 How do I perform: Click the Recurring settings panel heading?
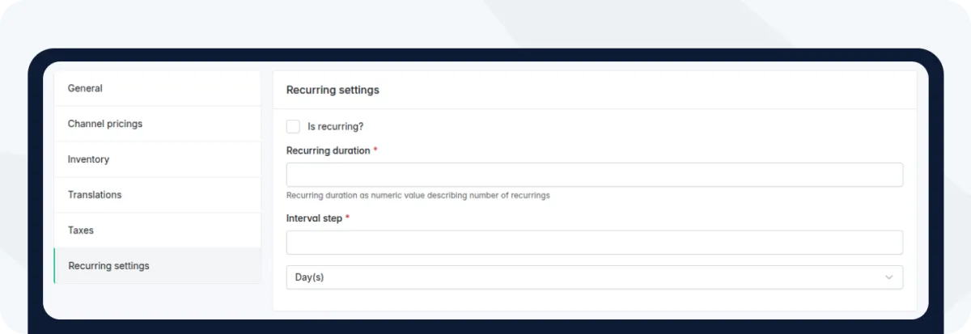[x=333, y=90]
